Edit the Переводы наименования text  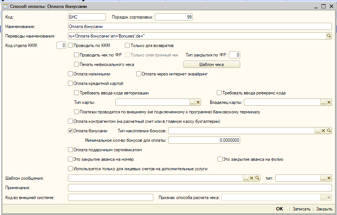point(197,36)
